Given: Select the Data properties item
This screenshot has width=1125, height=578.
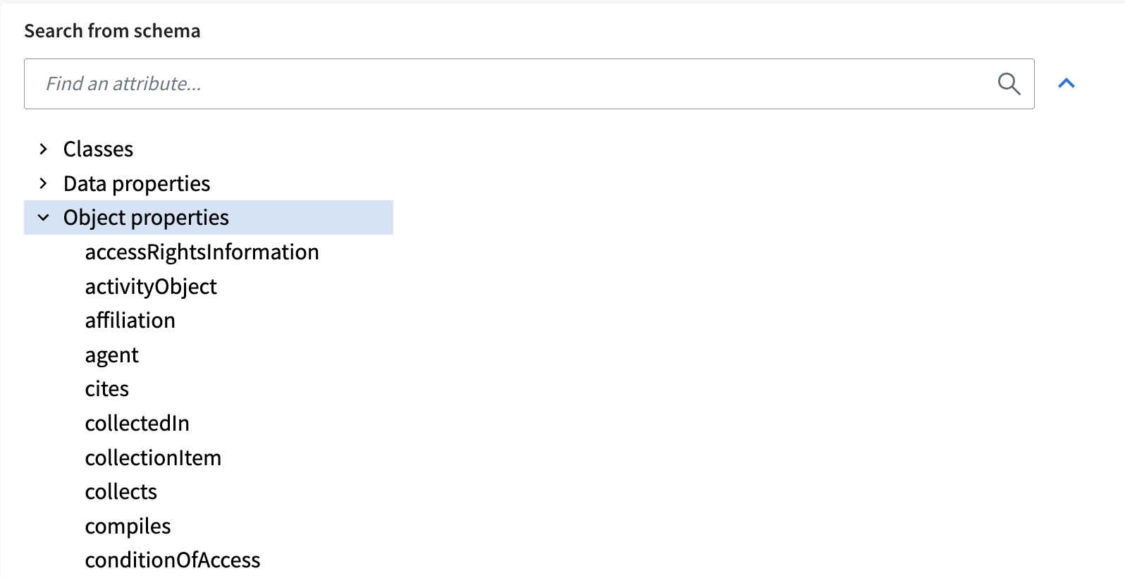Looking at the screenshot, I should coord(137,184).
